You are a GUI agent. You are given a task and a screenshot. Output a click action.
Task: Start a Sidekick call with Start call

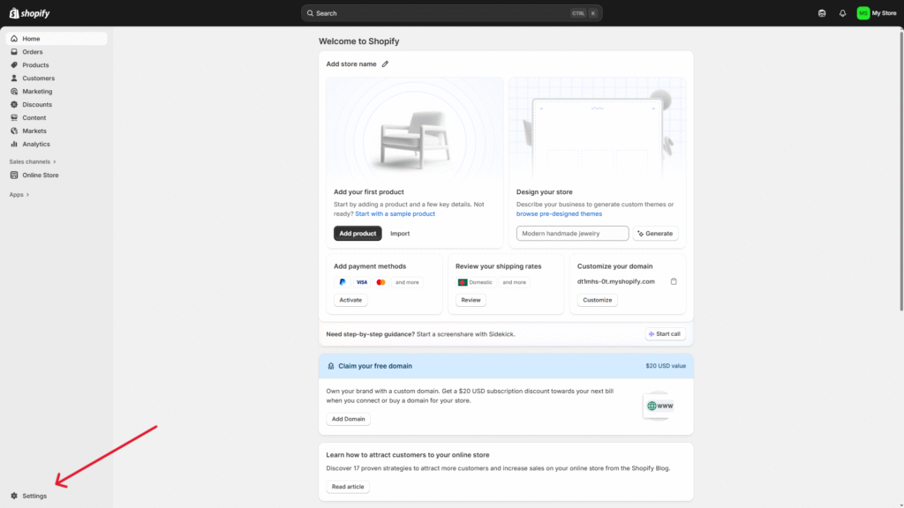[664, 334]
